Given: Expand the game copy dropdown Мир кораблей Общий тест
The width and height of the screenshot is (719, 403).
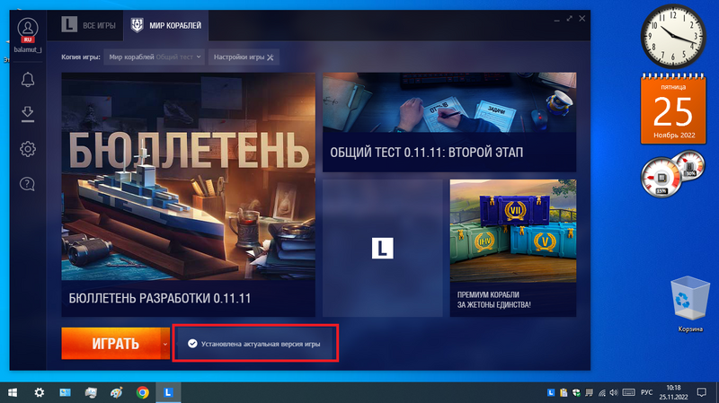Looking at the screenshot, I should click(154, 57).
